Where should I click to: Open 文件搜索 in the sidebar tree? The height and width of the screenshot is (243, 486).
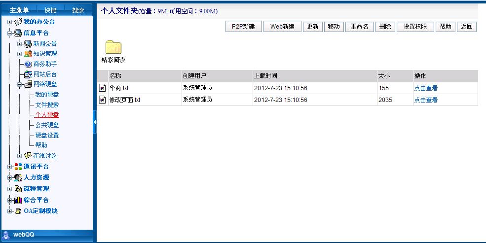pos(47,105)
